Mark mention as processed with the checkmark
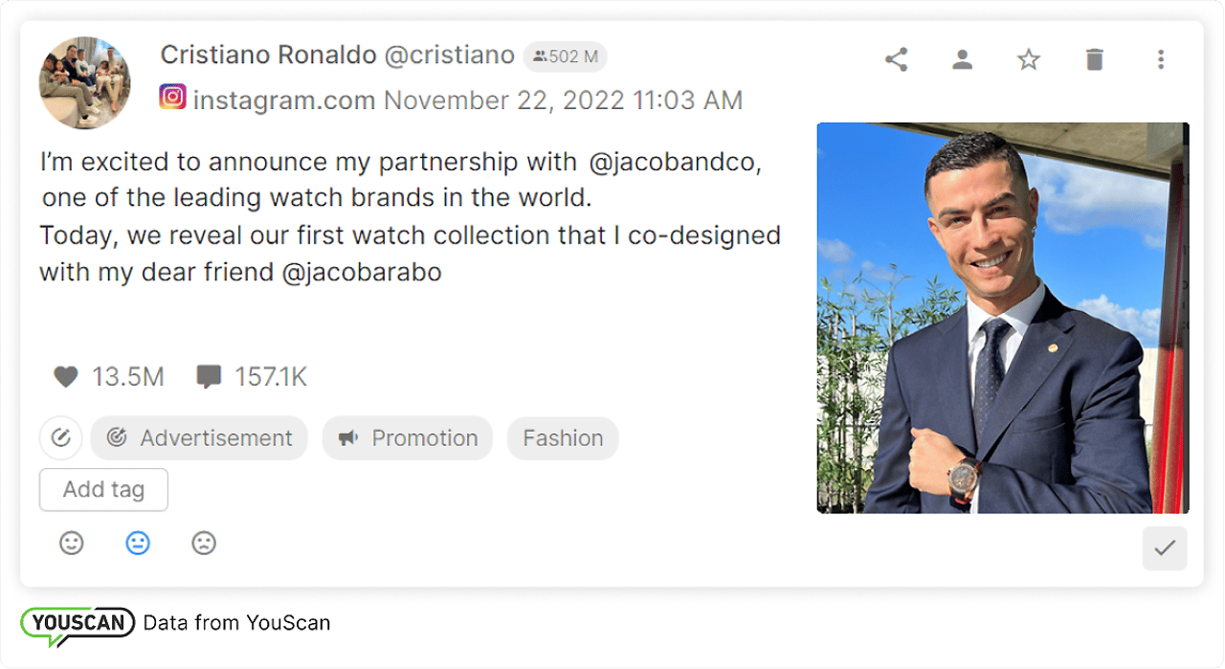Viewport: 1225px width, 669px height. 1165,548
